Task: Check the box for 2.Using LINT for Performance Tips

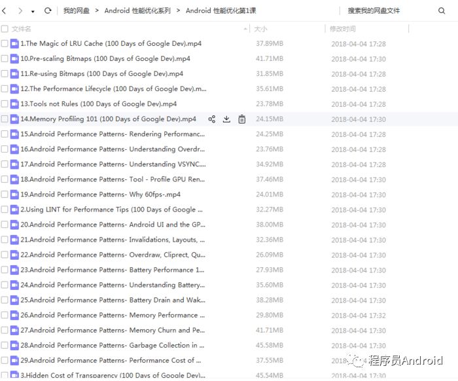Action: pos(5,209)
